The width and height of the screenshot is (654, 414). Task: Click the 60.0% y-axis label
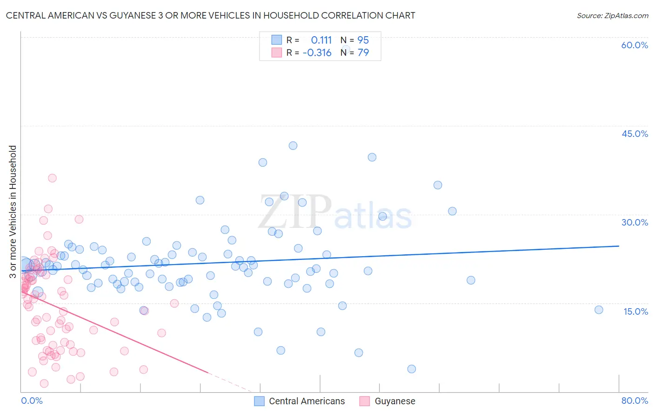point(634,45)
